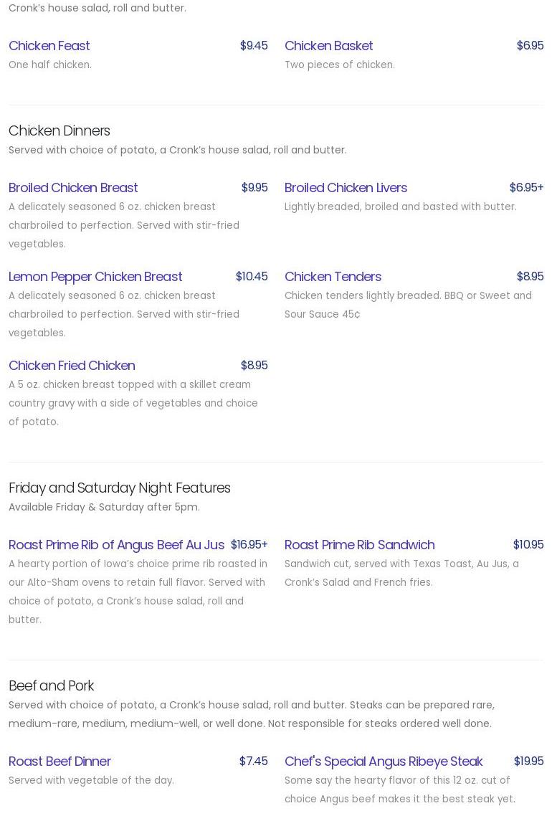This screenshot has width=552, height=821.
Task: Click the Beef and Pork section heading
Action: 52,685
